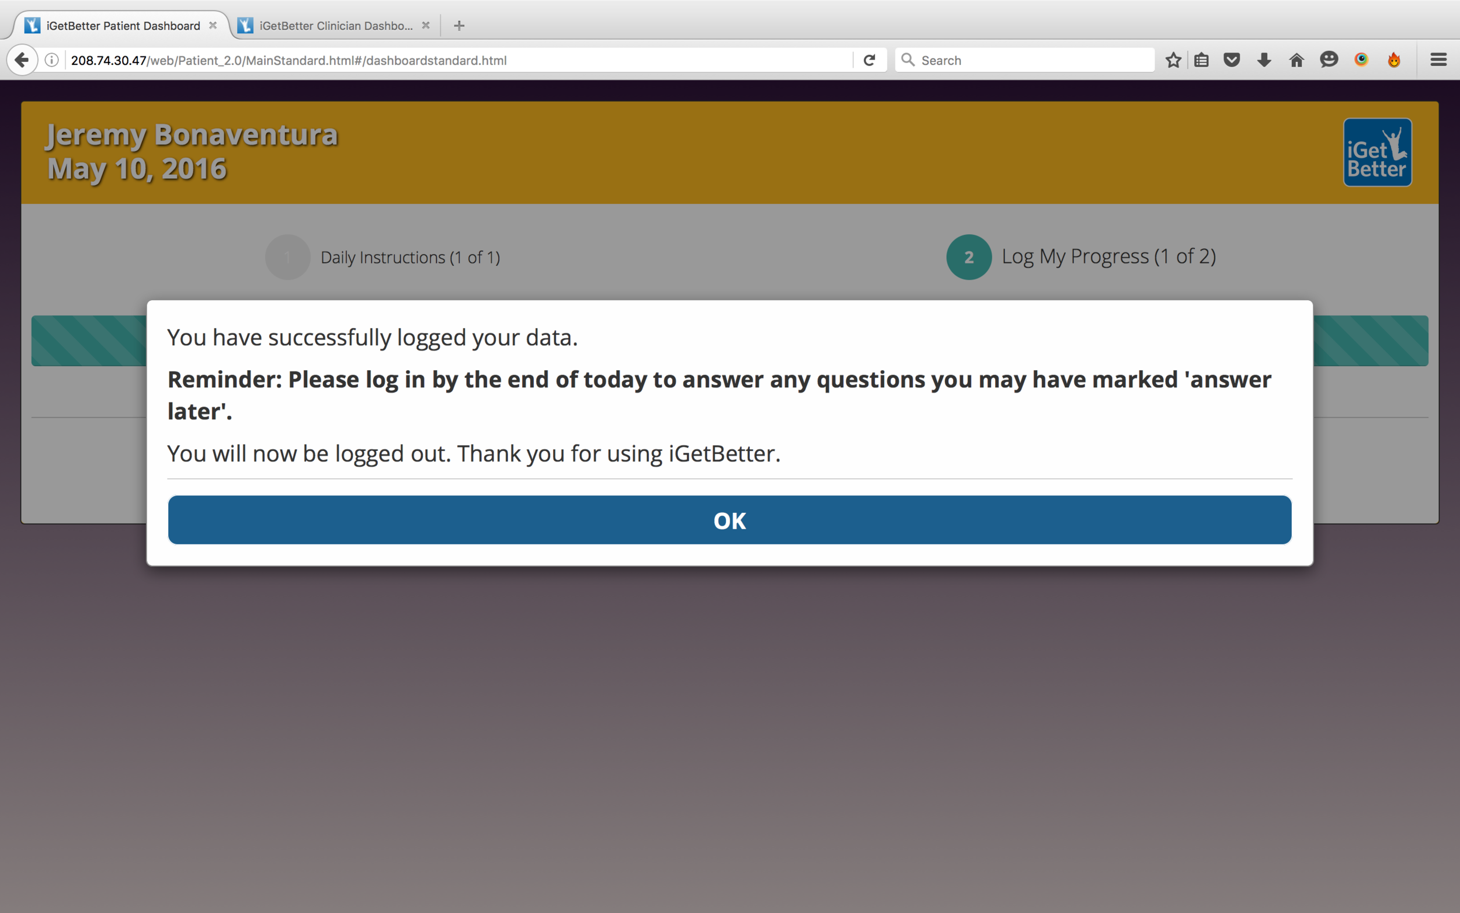The height and width of the screenshot is (913, 1460).
Task: Go back to the previous page
Action: 22,60
